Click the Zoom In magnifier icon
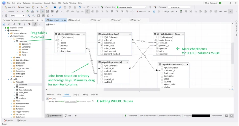 pos(29,15)
